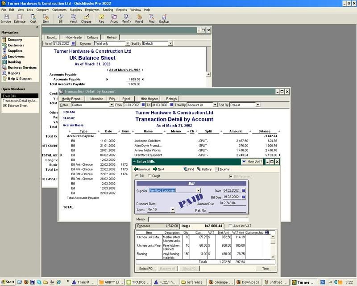Click the Estimate toolbar icon
Image resolution: width=357 pixels, height=286 pixels.
pos(20,19)
